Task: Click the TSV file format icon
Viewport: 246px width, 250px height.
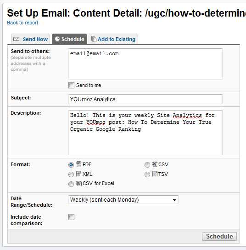Action: pyautogui.click(x=155, y=174)
